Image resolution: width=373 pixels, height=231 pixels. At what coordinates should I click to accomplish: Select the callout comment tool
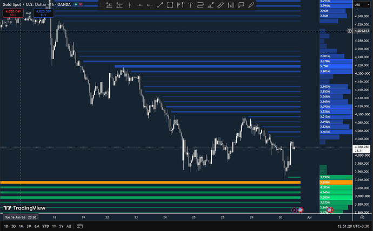point(241,5)
